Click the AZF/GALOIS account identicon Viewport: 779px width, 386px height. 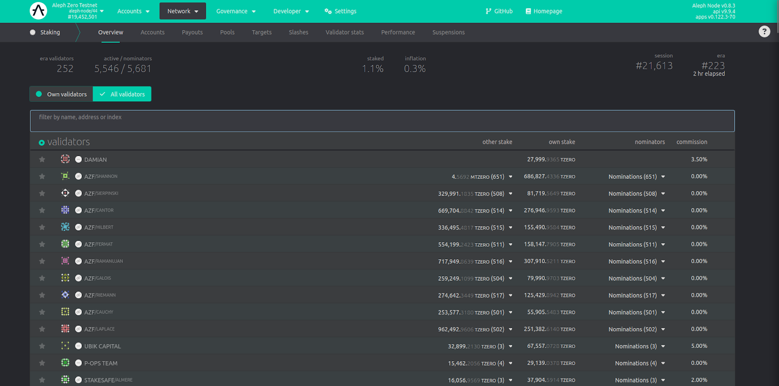pyautogui.click(x=65, y=278)
